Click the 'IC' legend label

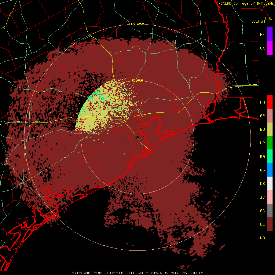(262, 197)
